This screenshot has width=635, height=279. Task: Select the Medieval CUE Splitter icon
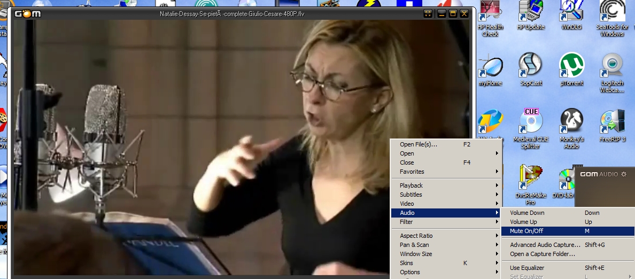531,128
